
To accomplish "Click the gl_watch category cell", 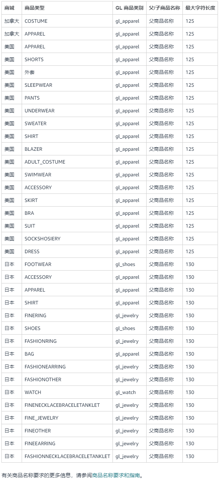I will pyautogui.click(x=126, y=392).
